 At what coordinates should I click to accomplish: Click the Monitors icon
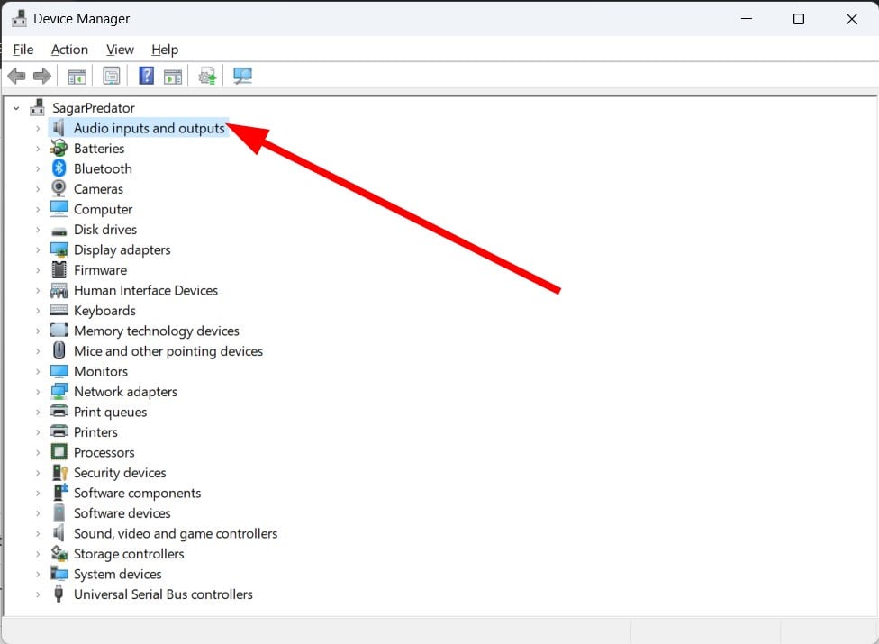click(x=59, y=371)
